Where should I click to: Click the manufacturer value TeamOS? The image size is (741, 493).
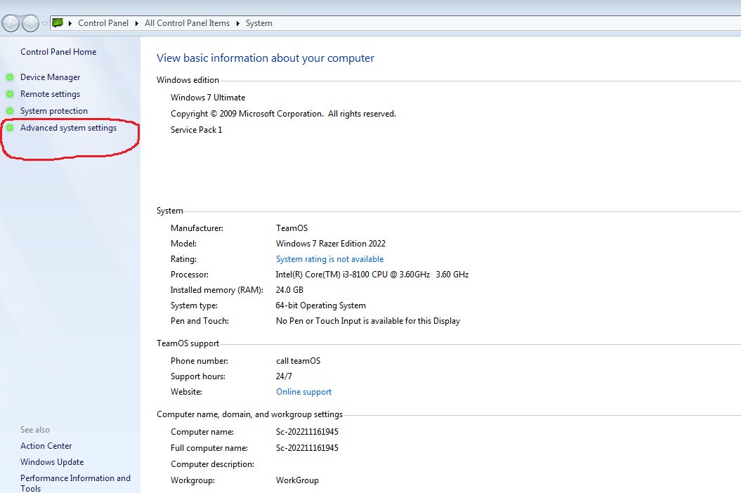tap(291, 228)
